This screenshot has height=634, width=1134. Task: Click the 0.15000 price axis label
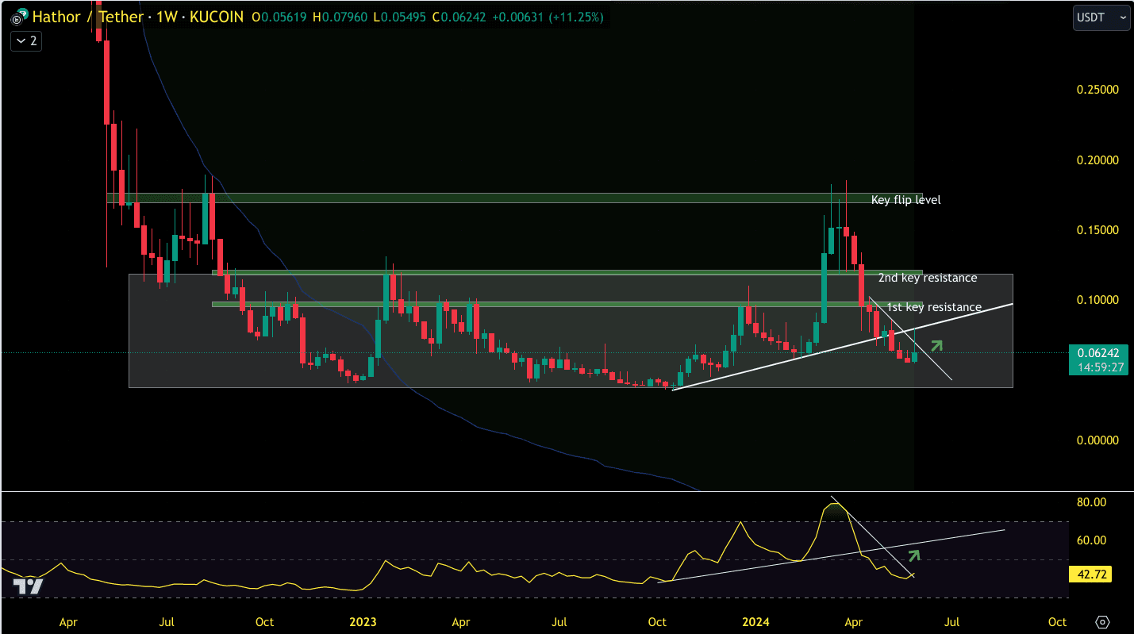[1097, 230]
